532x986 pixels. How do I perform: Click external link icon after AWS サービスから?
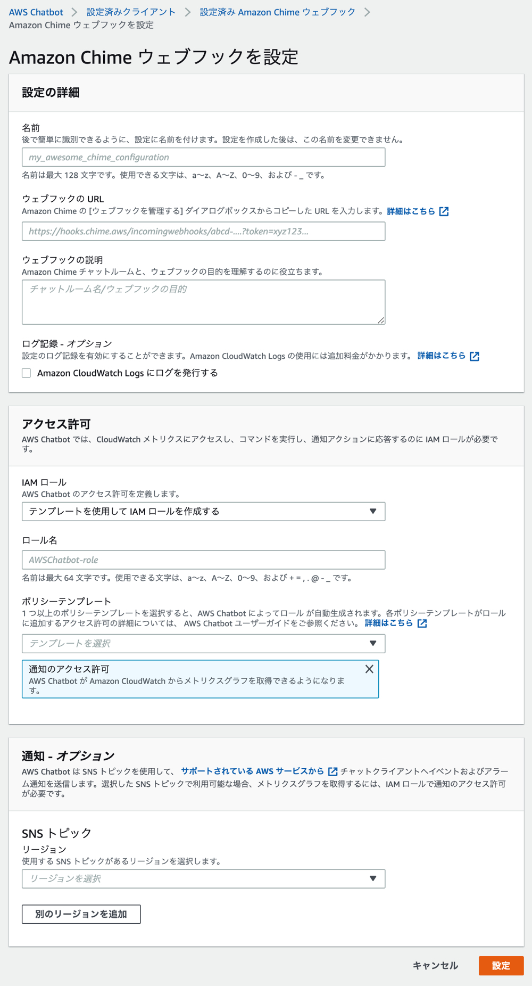[x=333, y=771]
